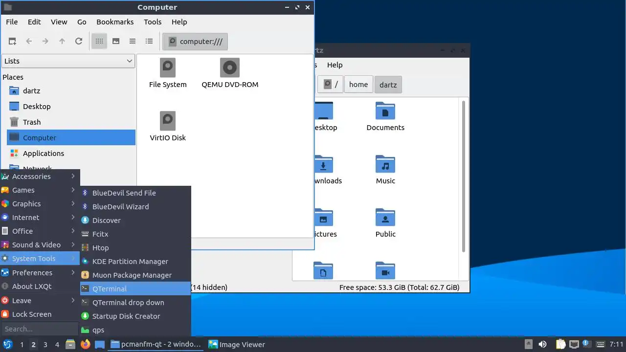626x352 pixels.
Task: Open a new tab in Computer window
Action: pos(12,42)
